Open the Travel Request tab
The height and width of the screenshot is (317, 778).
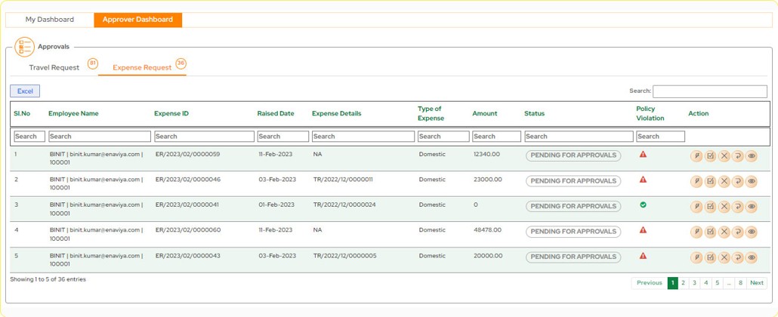[54, 67]
